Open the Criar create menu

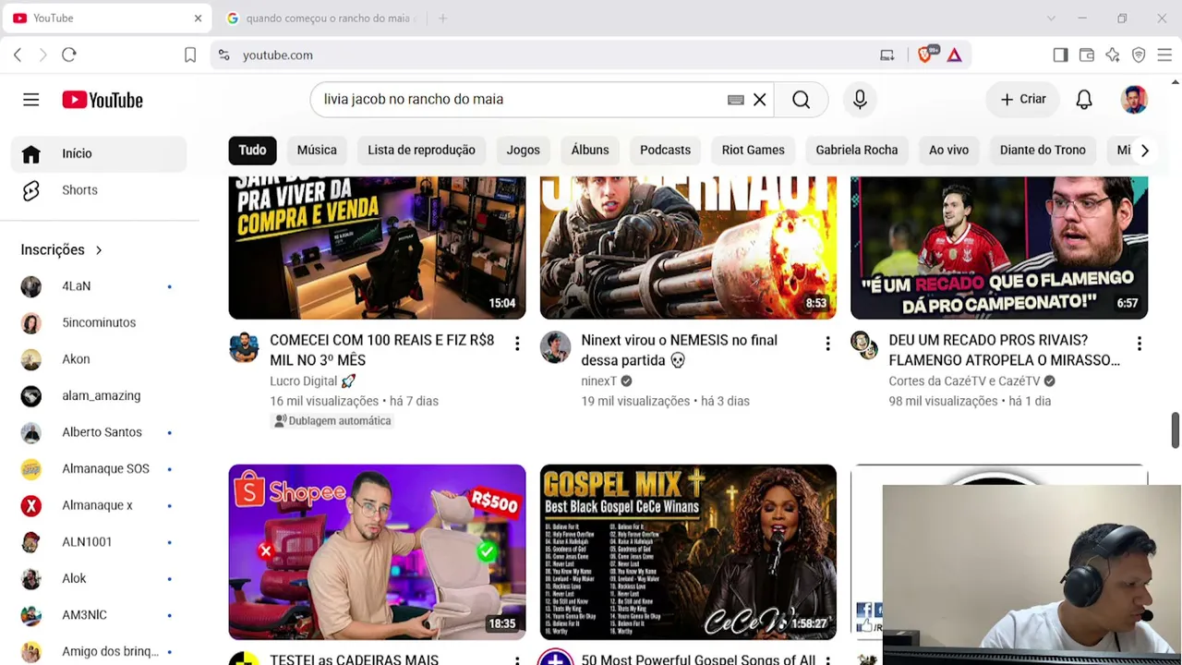coord(1023,100)
